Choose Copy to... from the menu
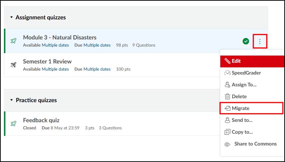The image size is (285, 162). (x=242, y=132)
